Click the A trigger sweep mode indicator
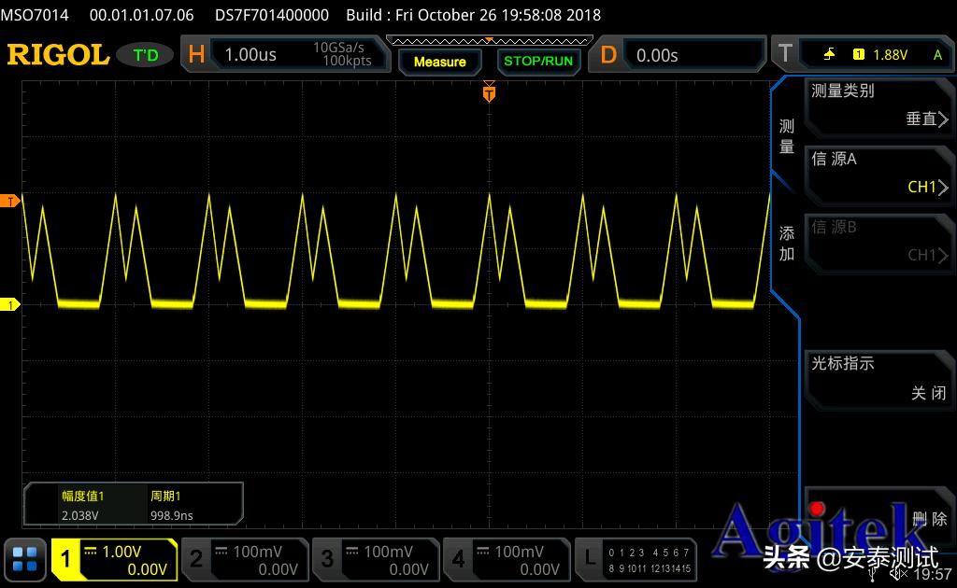The image size is (957, 588). coord(937,55)
